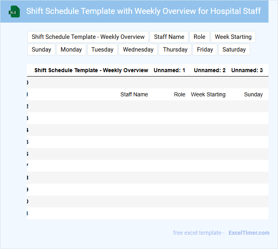Click the Thursday tag

click(x=175, y=50)
